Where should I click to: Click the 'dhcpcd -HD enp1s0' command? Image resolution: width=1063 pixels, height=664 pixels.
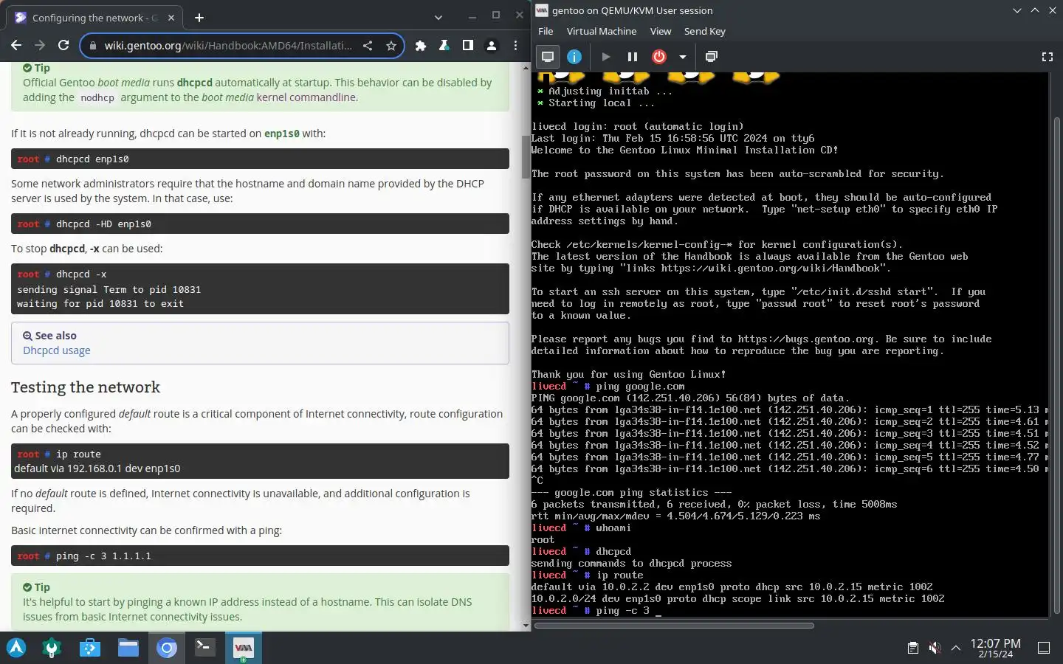pyautogui.click(x=103, y=224)
